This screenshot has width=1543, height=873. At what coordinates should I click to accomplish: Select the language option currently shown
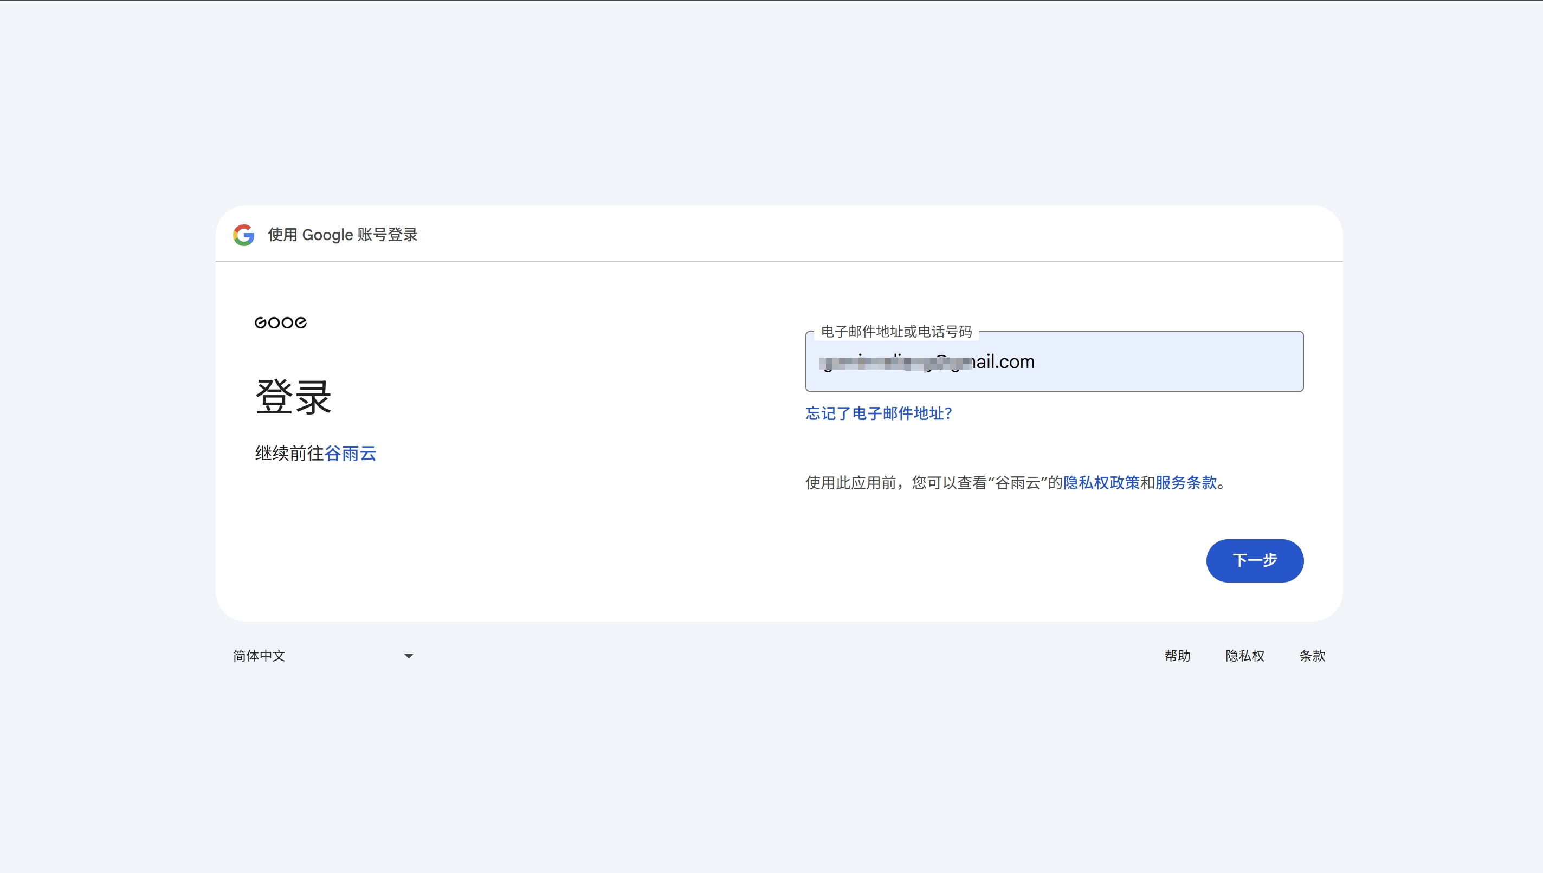[x=259, y=656]
